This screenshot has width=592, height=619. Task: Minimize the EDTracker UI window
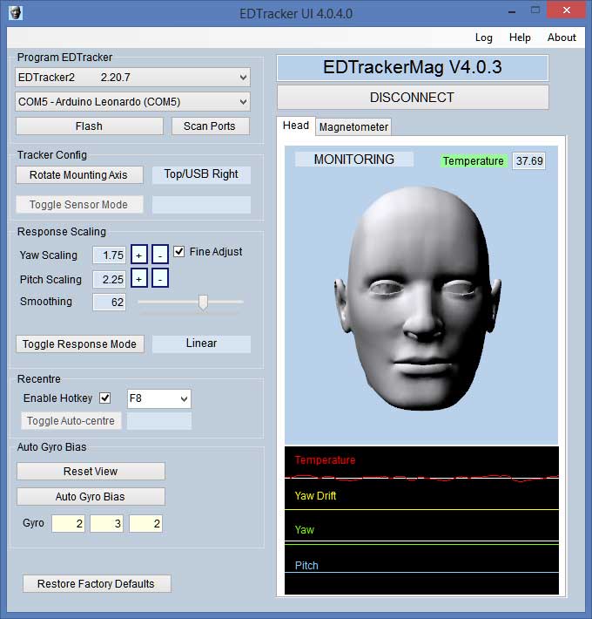point(512,12)
